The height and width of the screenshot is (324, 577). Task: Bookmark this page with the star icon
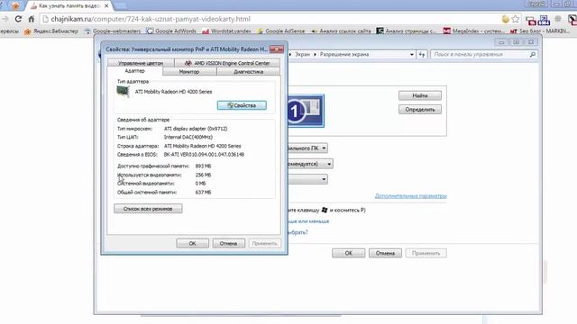[x=516, y=19]
